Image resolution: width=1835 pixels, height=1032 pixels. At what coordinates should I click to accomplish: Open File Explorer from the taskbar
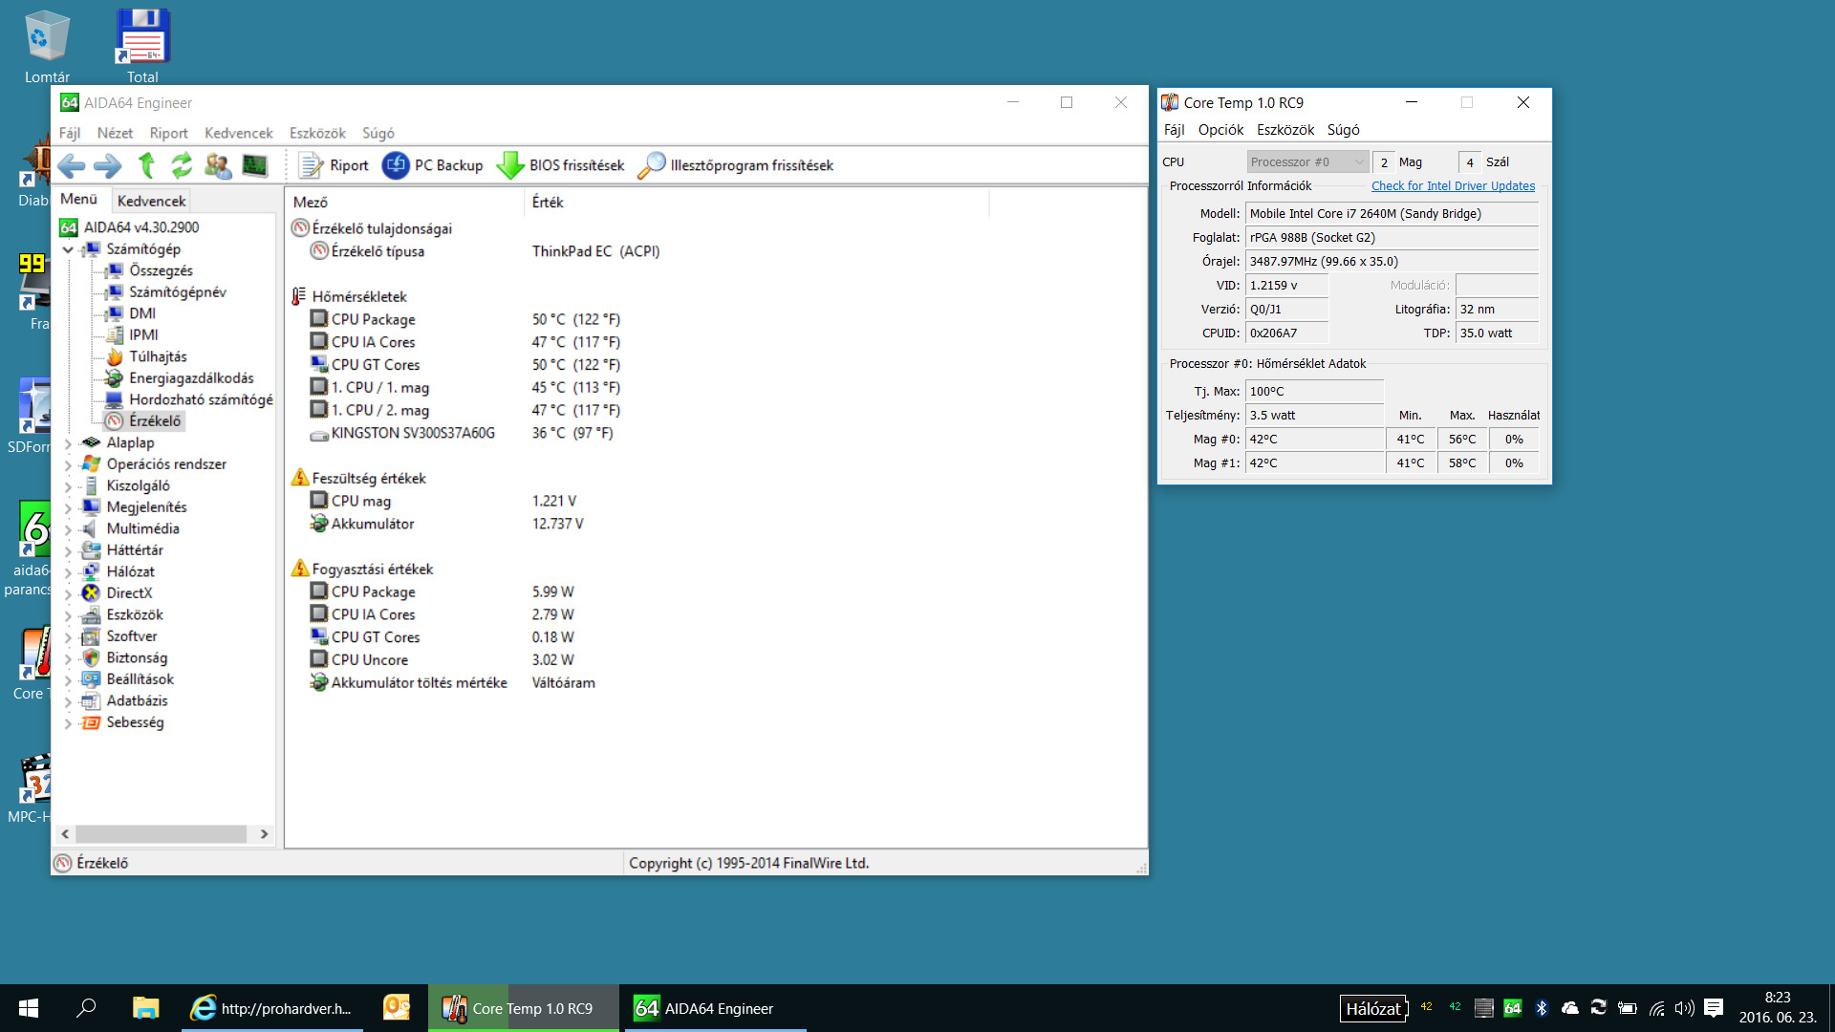(x=145, y=1008)
